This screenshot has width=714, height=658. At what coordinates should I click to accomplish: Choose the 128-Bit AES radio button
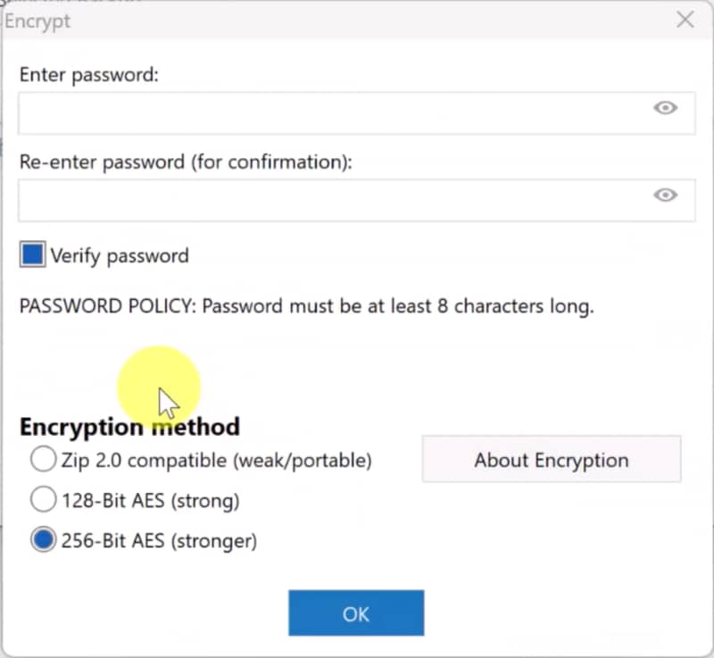[43, 501]
